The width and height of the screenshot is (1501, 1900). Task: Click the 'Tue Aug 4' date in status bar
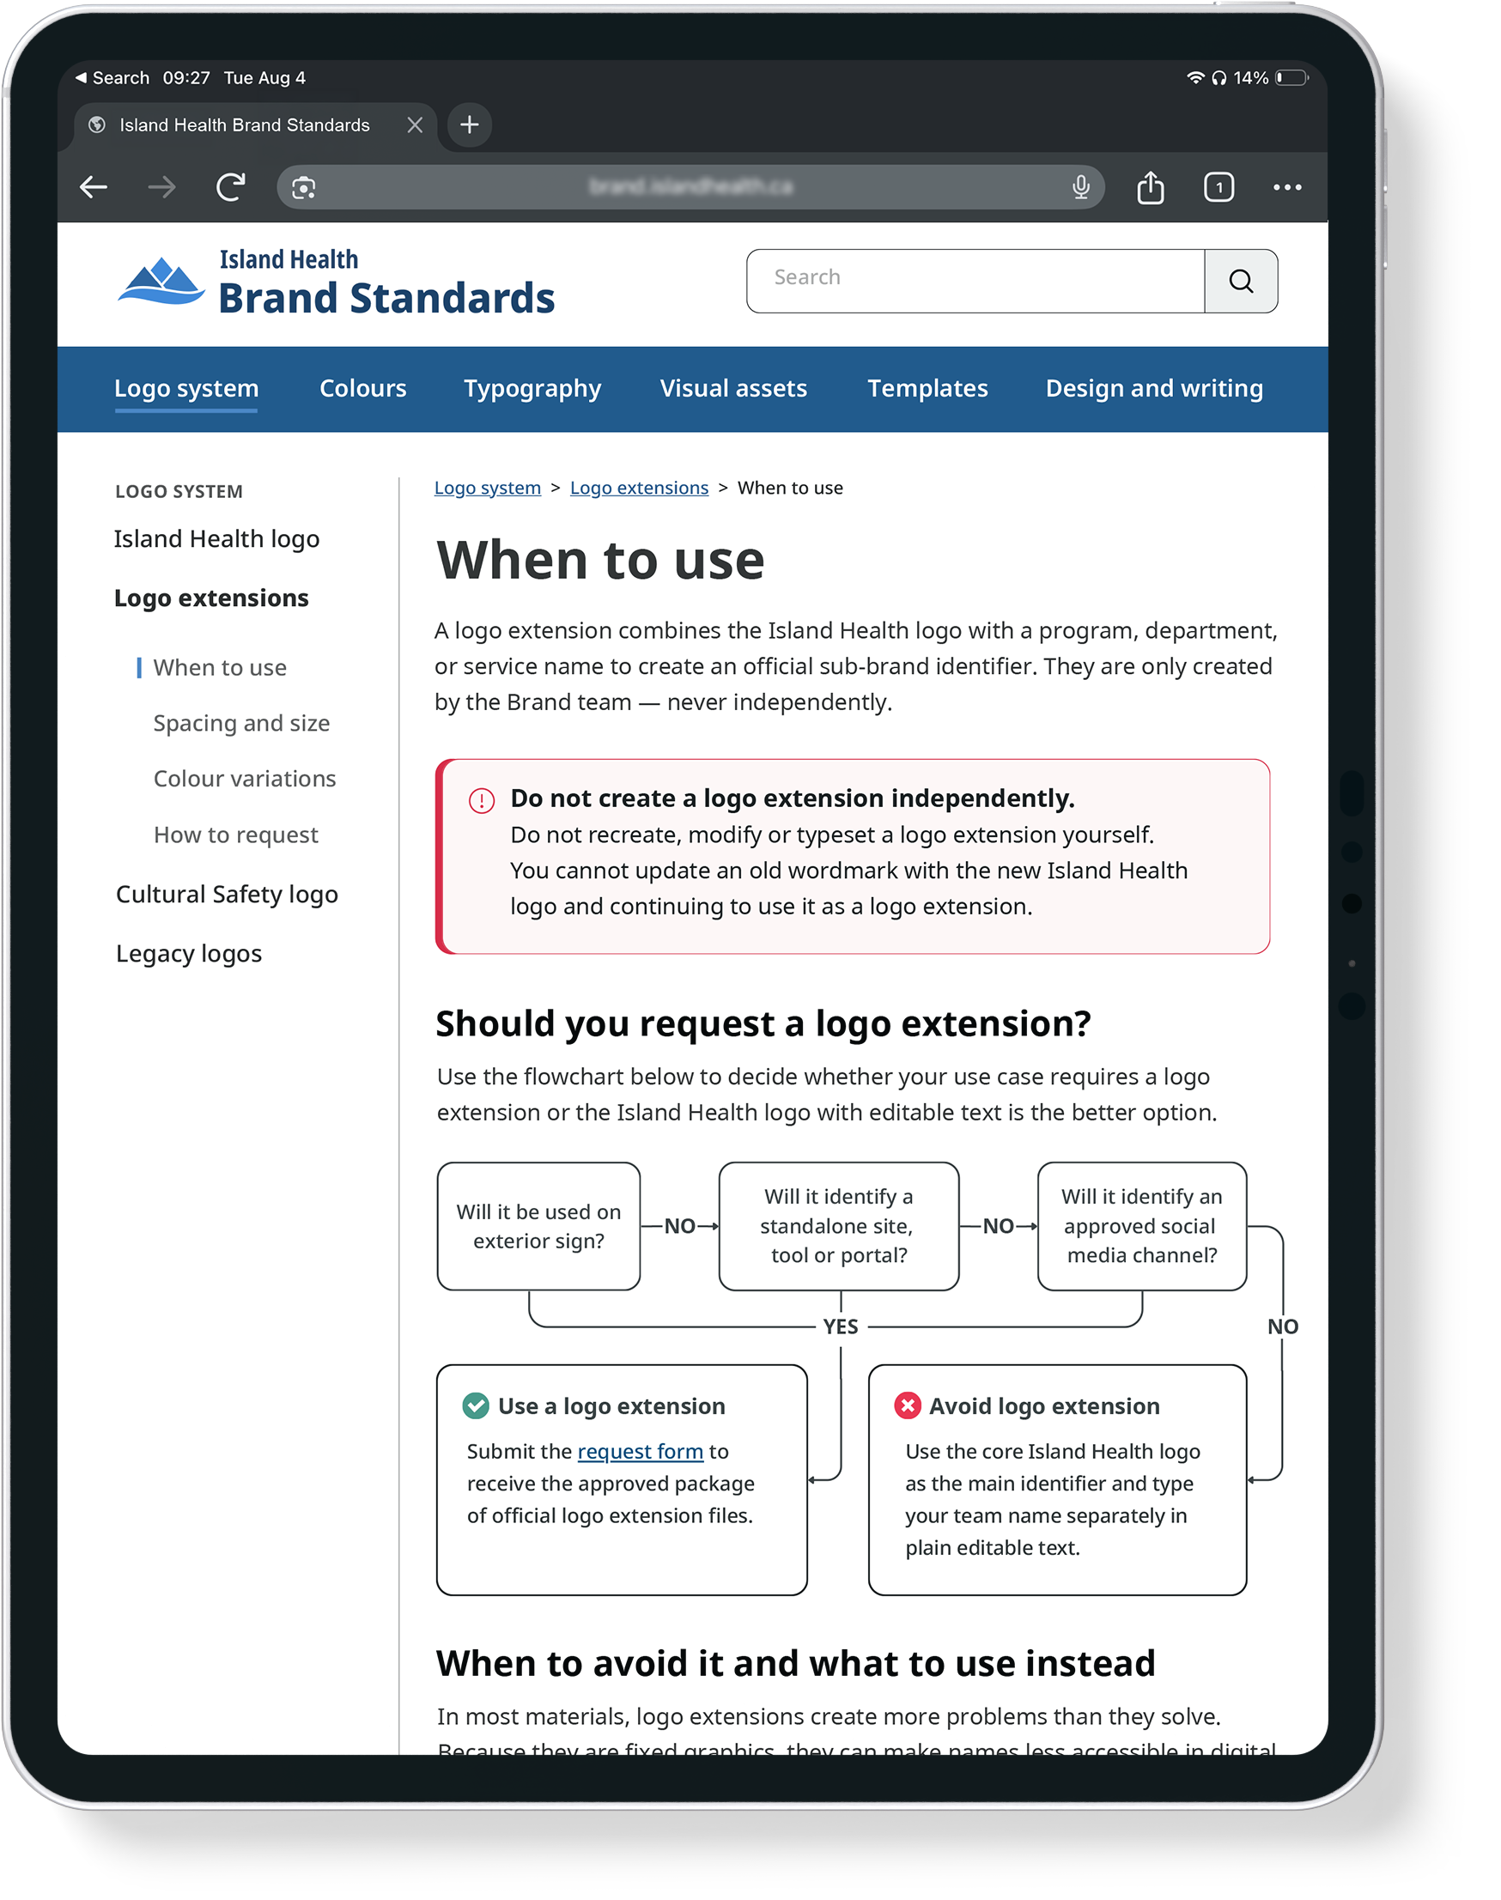click(x=264, y=77)
